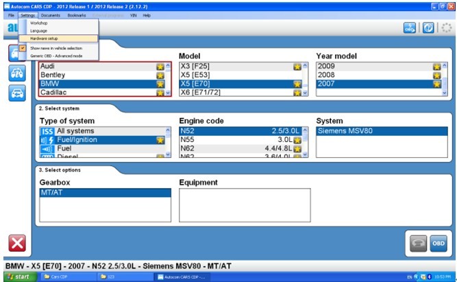Select All systems type
Image resolution: width=457 pixels, height=282 pixels.
102,131
